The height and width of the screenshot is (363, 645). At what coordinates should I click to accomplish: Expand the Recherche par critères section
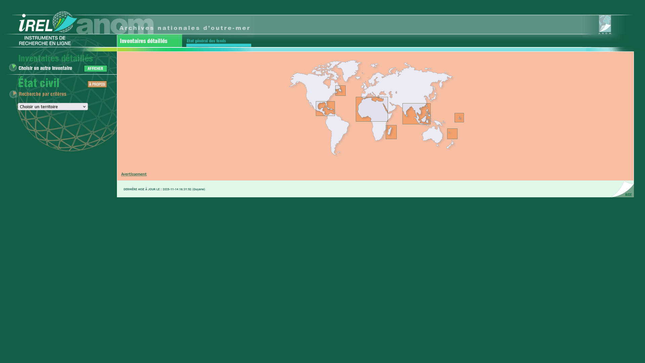click(43, 94)
